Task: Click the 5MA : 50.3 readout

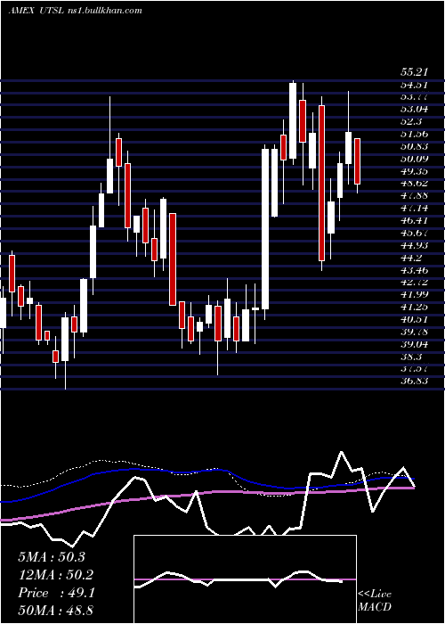Action: [52, 557]
